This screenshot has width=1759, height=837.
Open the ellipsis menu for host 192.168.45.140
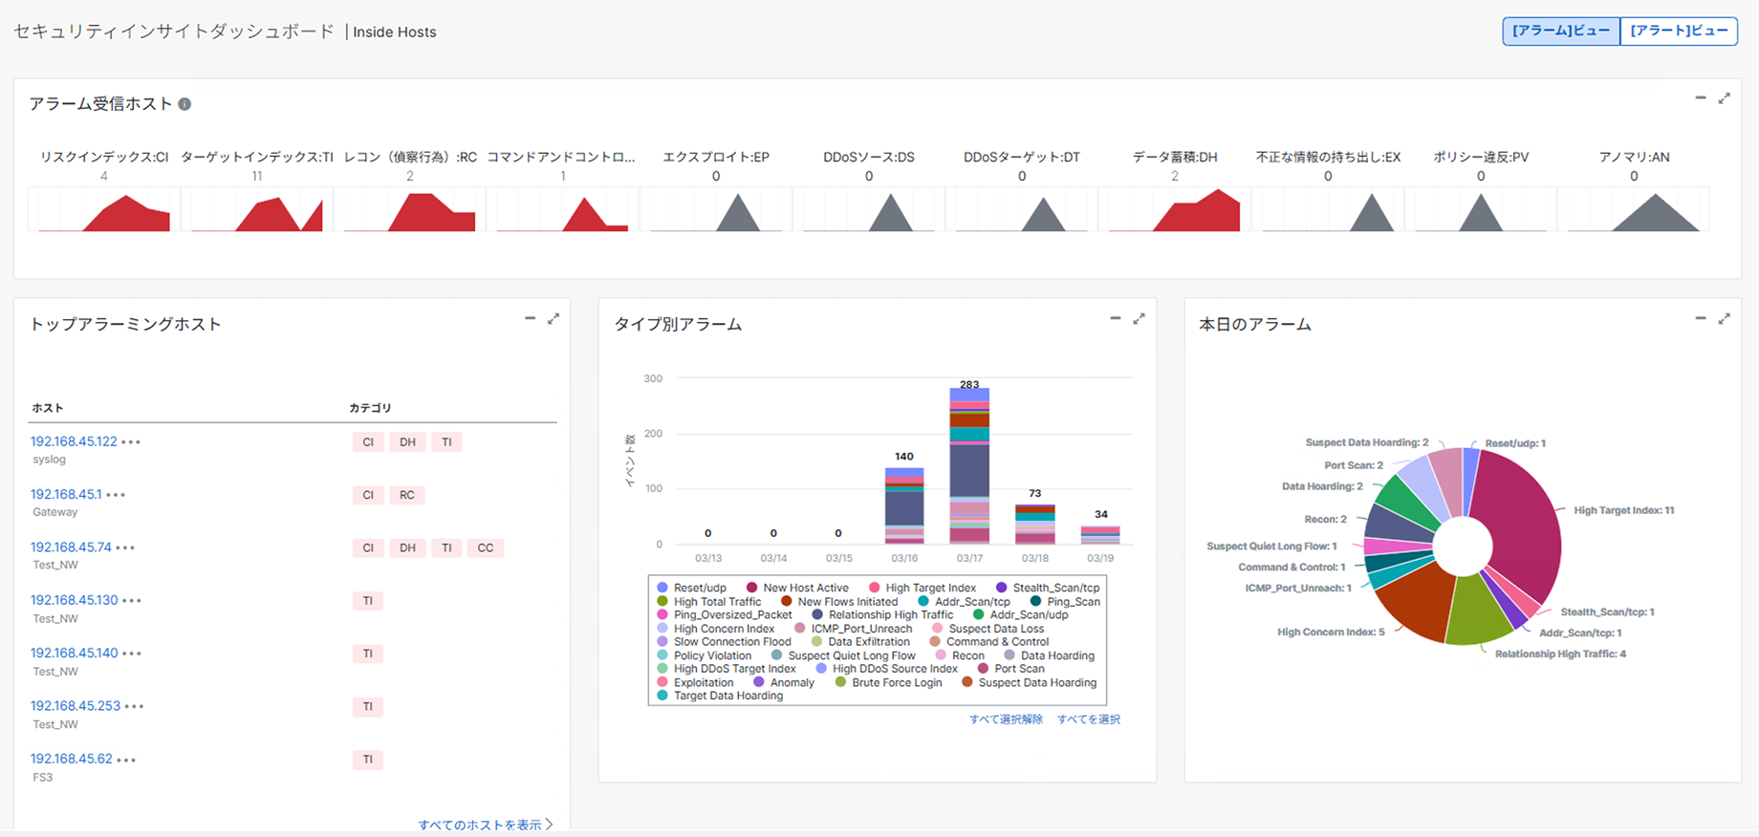(x=132, y=654)
